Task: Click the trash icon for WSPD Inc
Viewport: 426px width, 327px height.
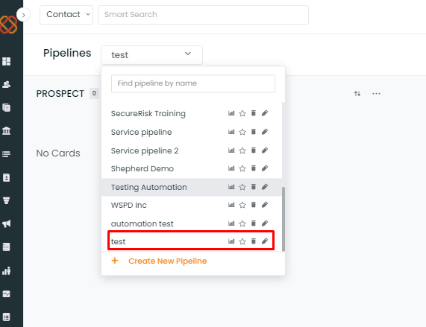Action: (x=253, y=205)
